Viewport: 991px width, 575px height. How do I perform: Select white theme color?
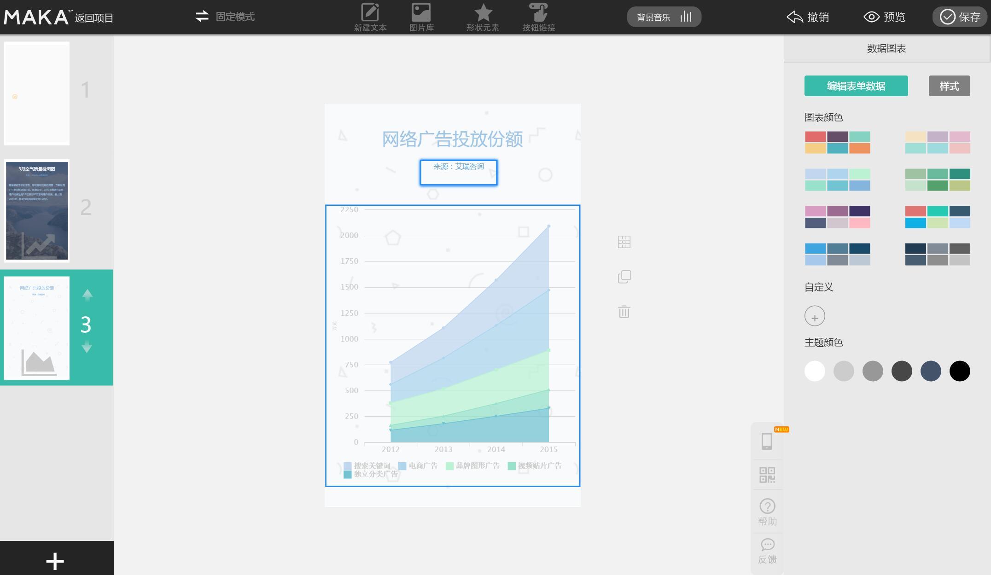click(815, 371)
